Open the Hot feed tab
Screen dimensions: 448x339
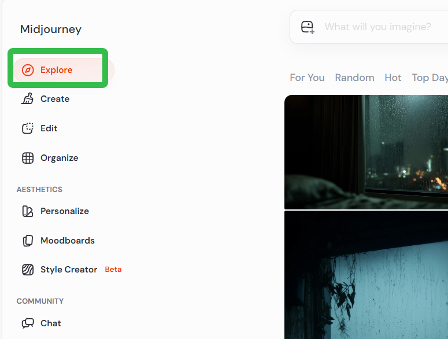pos(393,78)
